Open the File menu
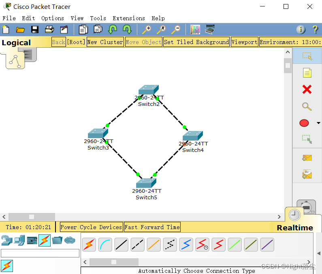This screenshot has height=274, width=322. (9, 18)
